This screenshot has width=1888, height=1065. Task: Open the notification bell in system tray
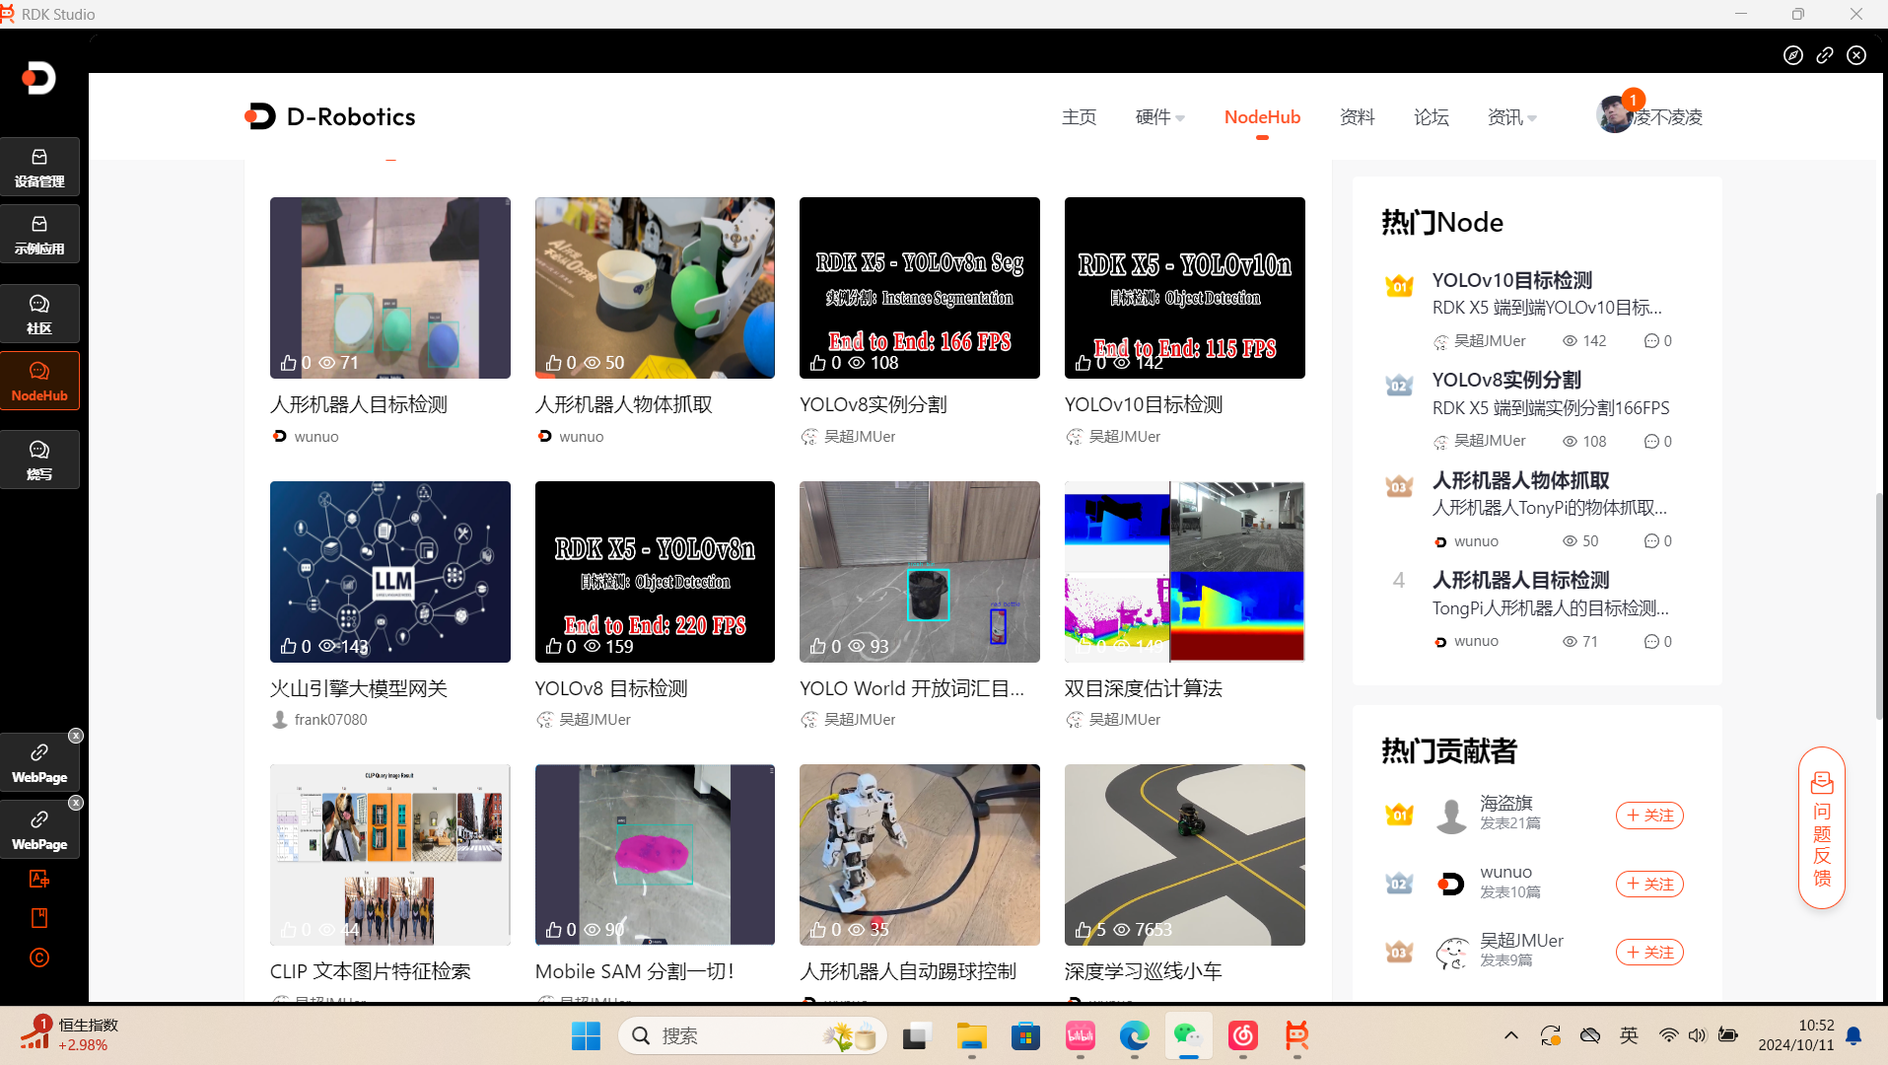pyautogui.click(x=1853, y=1035)
